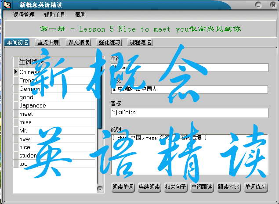Select the word Chinese in the list

(57, 72)
